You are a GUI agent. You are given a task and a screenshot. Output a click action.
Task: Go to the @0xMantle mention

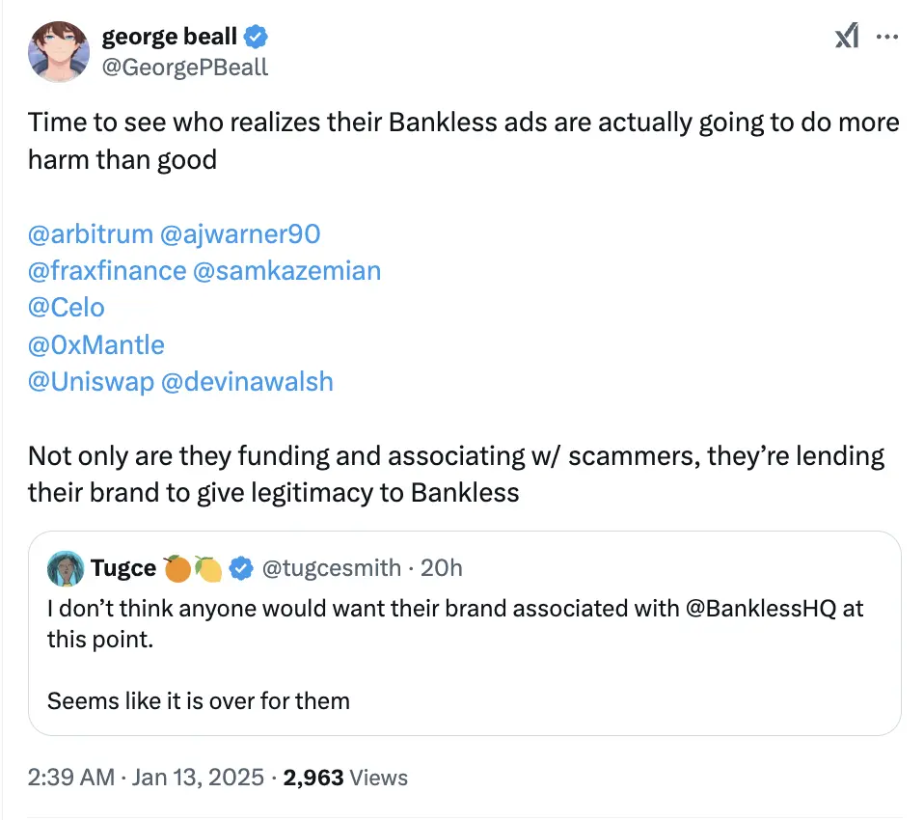tap(96, 344)
